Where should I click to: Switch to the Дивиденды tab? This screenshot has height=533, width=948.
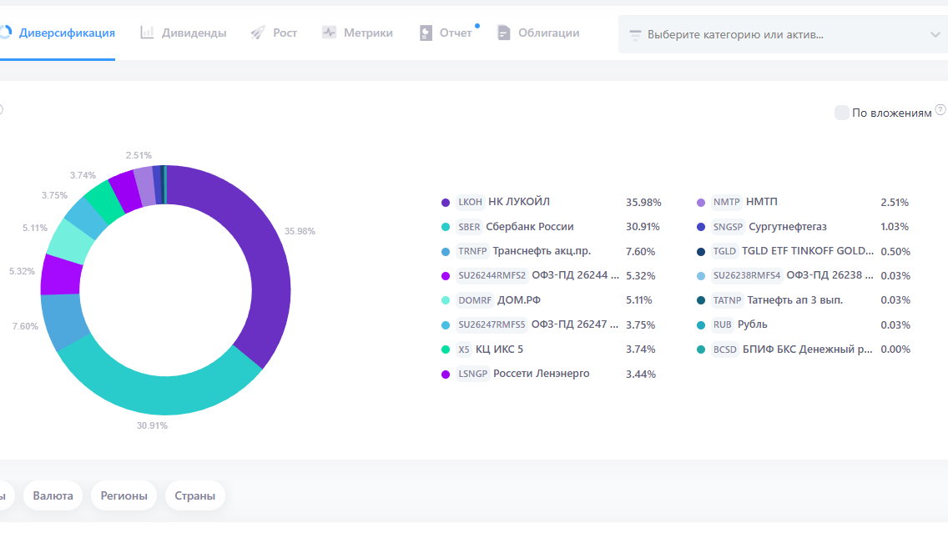184,33
